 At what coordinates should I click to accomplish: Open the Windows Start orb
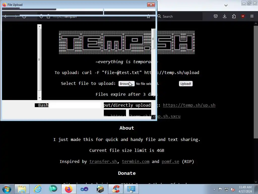7,189
